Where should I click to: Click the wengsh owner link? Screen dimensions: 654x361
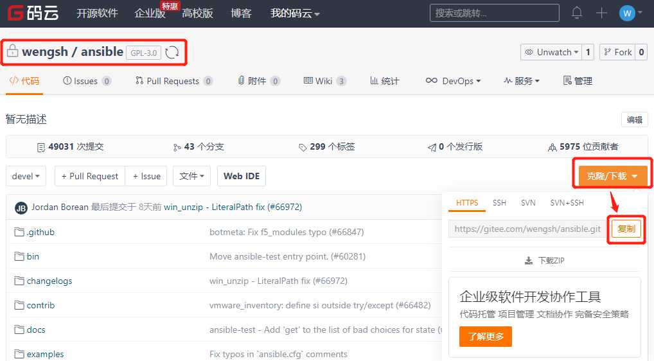(x=44, y=51)
